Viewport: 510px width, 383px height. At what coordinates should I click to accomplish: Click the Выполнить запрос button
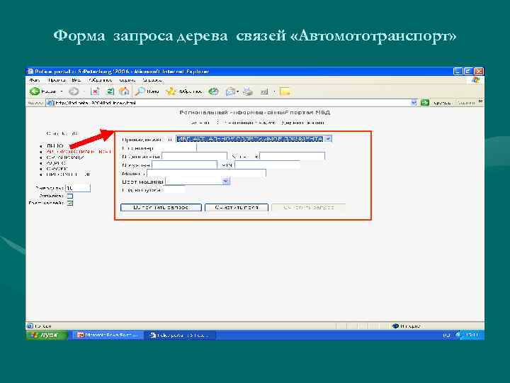161,207
